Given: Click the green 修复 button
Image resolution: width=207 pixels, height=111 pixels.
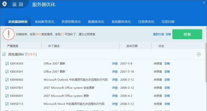Looking at the screenshot, I should (187, 34).
